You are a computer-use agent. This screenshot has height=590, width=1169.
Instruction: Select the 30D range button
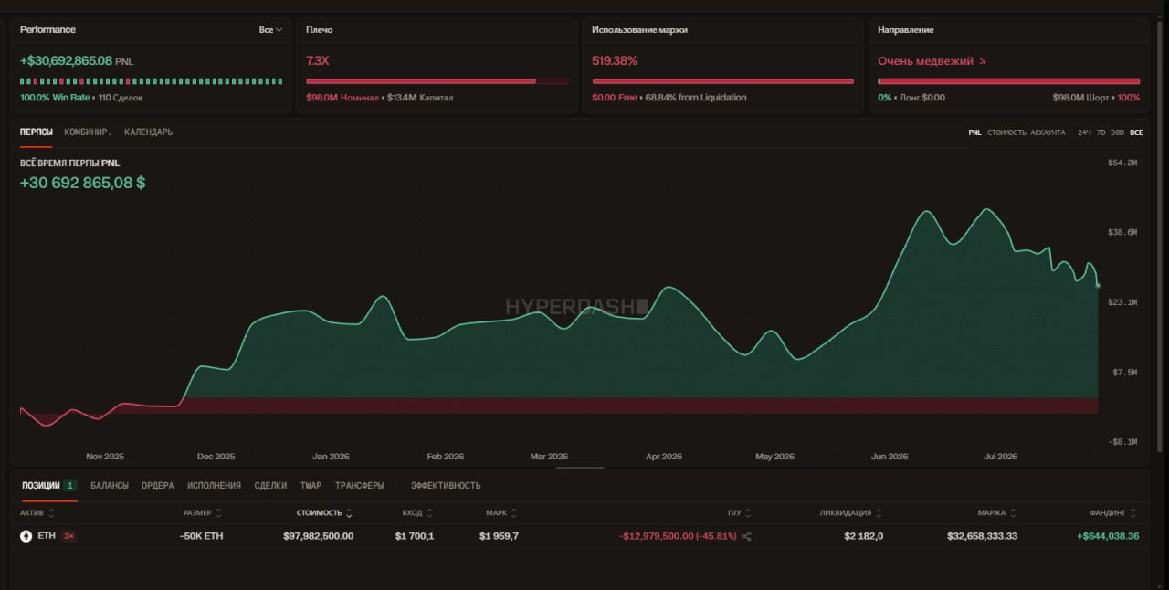(x=1118, y=132)
